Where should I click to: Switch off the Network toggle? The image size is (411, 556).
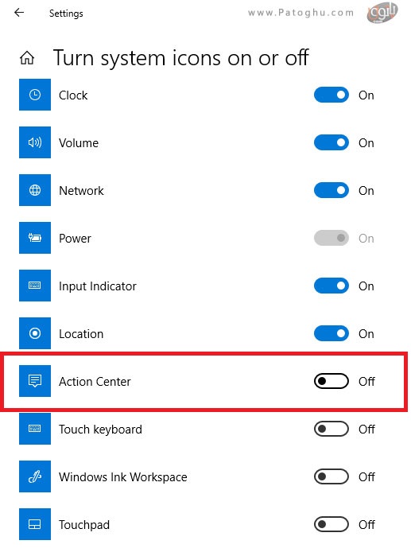point(332,190)
